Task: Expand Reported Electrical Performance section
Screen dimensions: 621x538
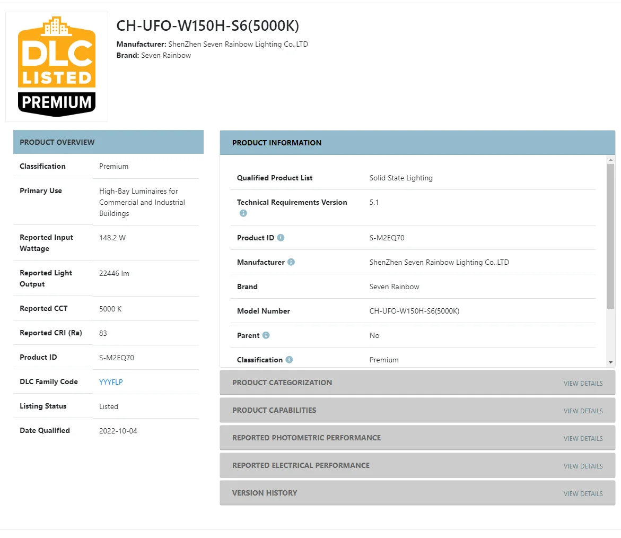Action: [x=417, y=465]
